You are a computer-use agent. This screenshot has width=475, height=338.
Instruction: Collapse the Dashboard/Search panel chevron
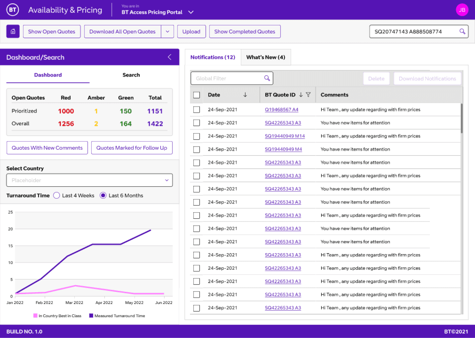point(170,57)
